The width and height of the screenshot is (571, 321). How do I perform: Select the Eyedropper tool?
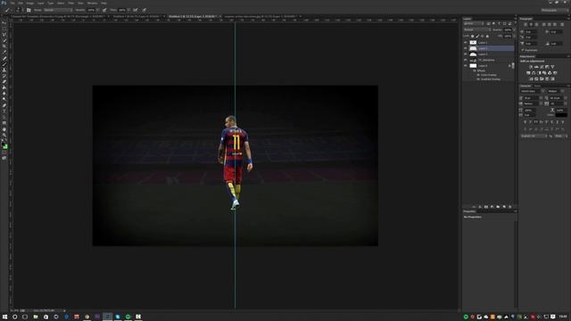click(x=4, y=52)
